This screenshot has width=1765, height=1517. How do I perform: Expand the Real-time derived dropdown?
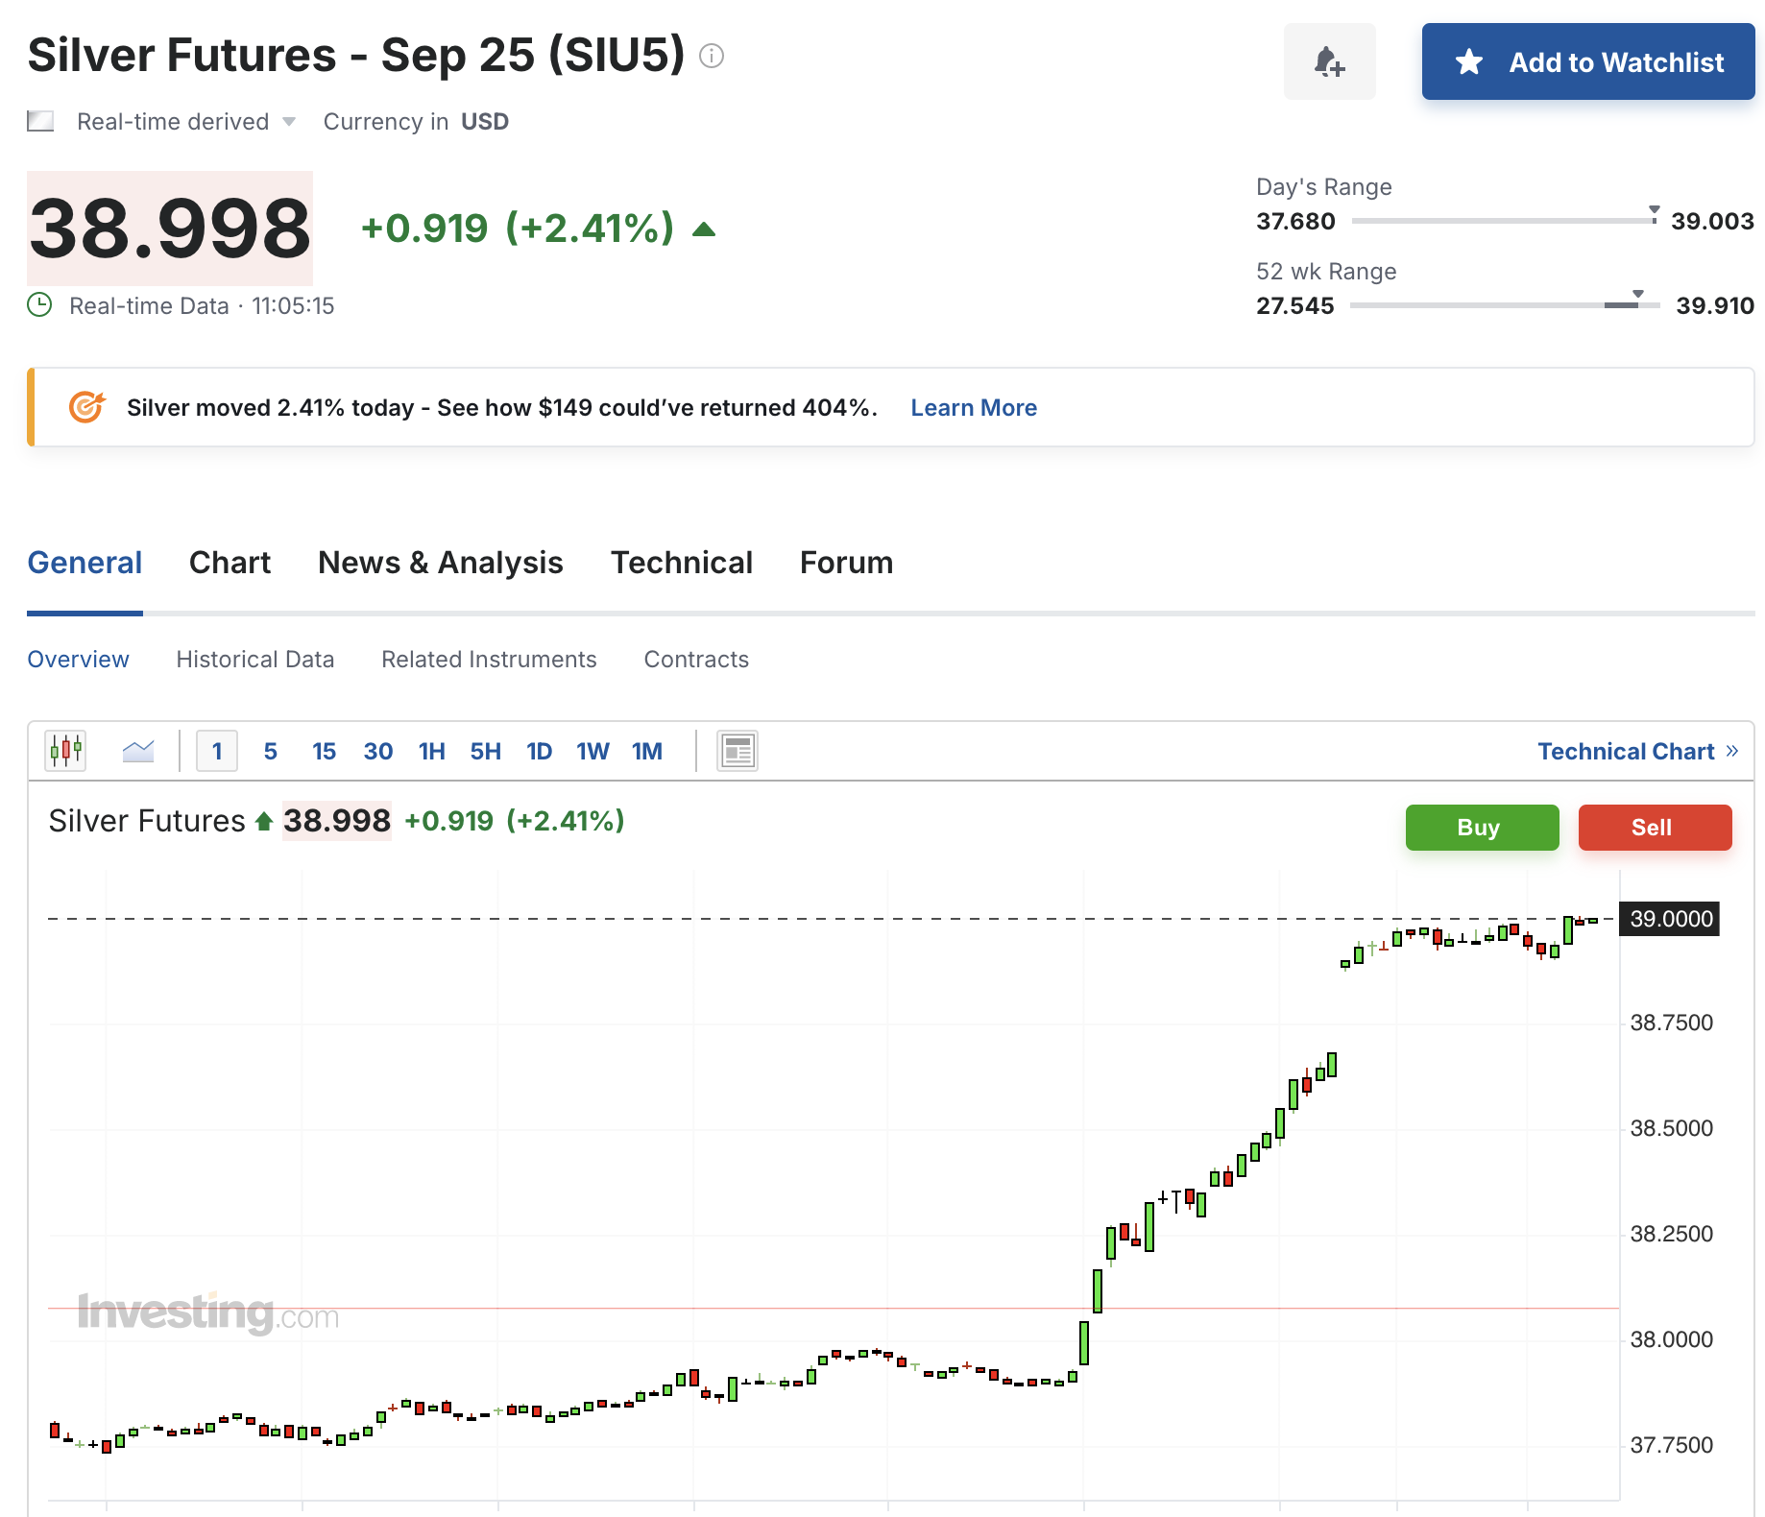[288, 122]
